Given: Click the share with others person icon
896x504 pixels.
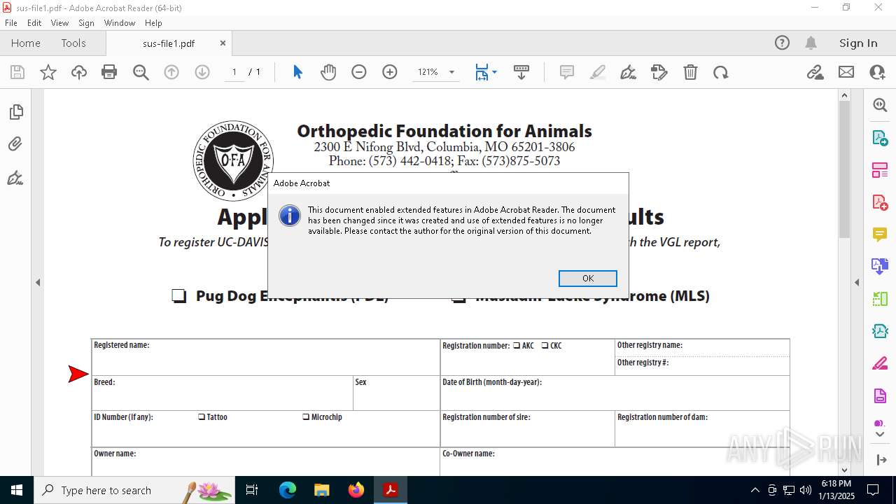Looking at the screenshot, I should coord(877,72).
